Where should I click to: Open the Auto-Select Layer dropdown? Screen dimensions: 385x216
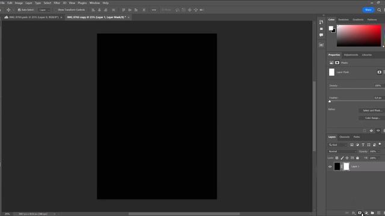[45, 10]
